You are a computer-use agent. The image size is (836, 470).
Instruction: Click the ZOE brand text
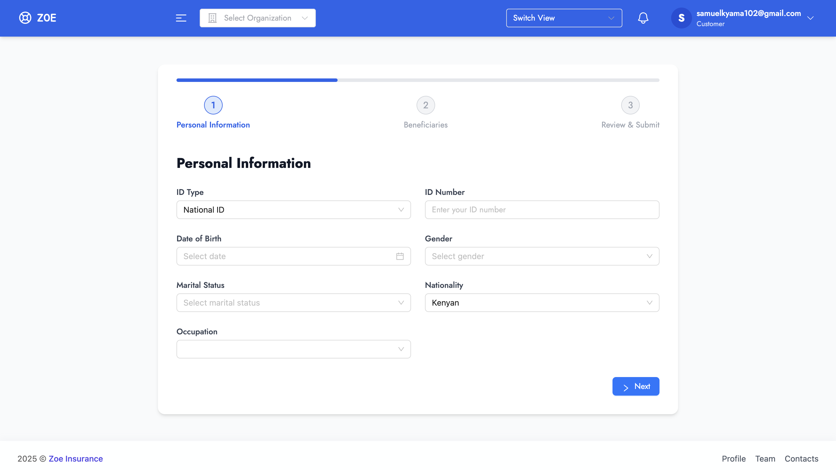(x=47, y=18)
